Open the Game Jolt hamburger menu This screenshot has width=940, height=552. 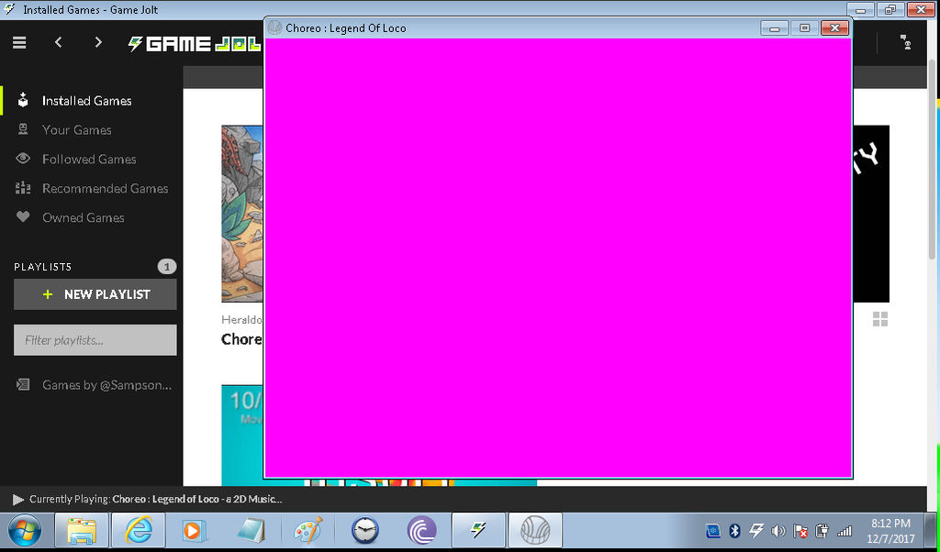(x=20, y=43)
